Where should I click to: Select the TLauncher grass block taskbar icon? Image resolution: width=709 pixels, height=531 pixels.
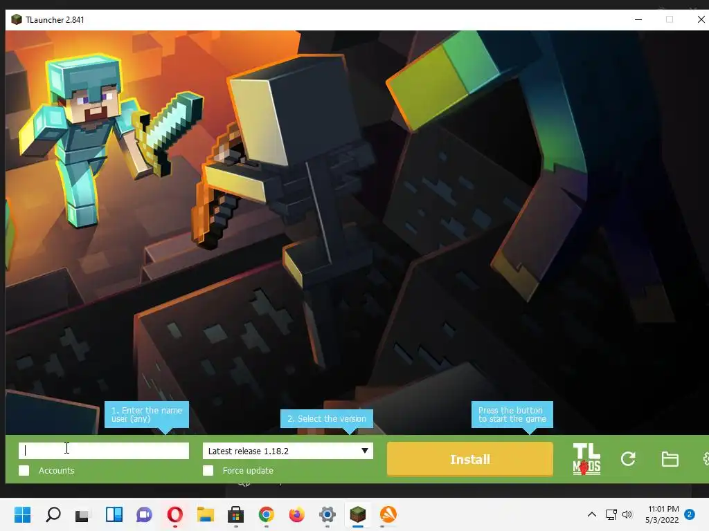tap(358, 514)
